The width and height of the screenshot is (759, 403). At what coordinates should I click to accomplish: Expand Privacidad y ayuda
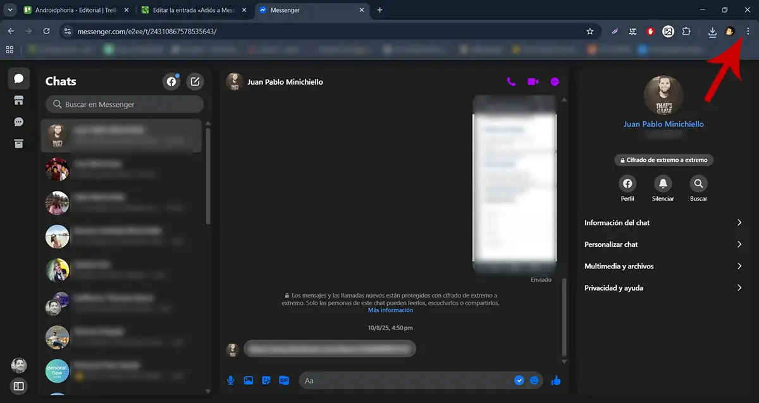[663, 287]
